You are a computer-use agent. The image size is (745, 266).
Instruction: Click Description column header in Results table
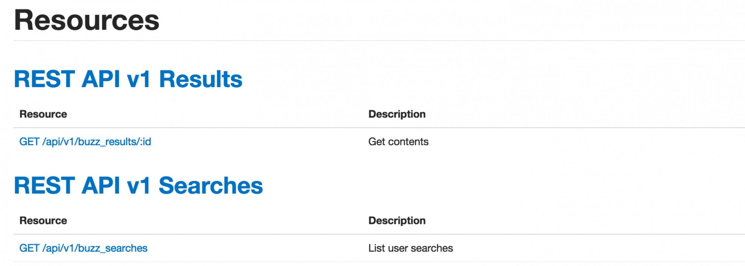pyautogui.click(x=397, y=114)
